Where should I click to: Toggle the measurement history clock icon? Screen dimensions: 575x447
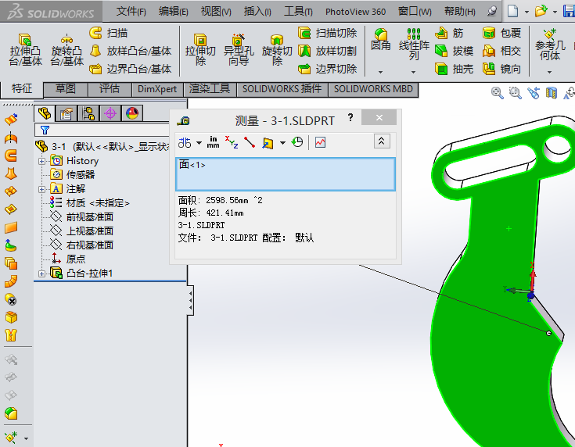click(x=297, y=141)
